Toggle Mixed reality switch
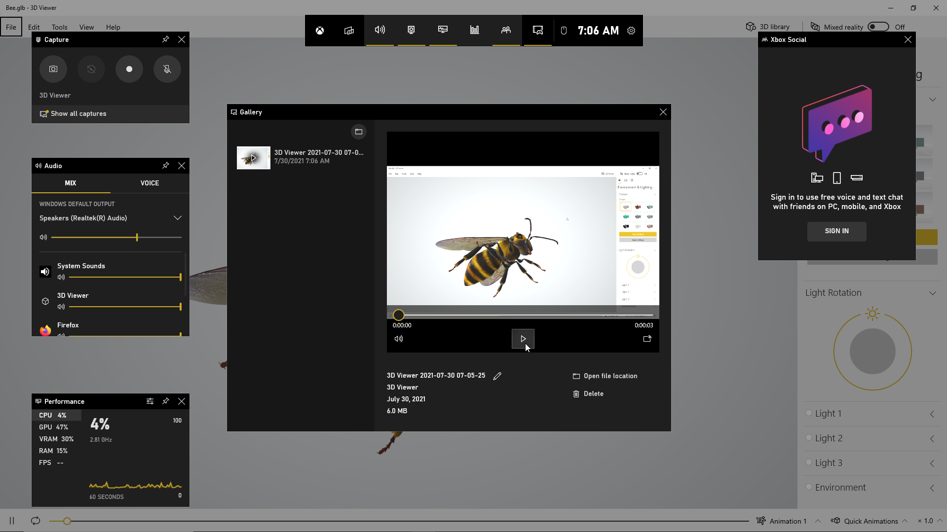This screenshot has width=947, height=532. point(878,27)
